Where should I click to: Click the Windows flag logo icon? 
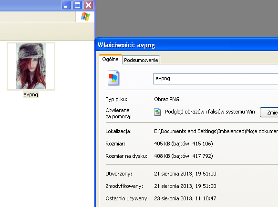(85, 17)
